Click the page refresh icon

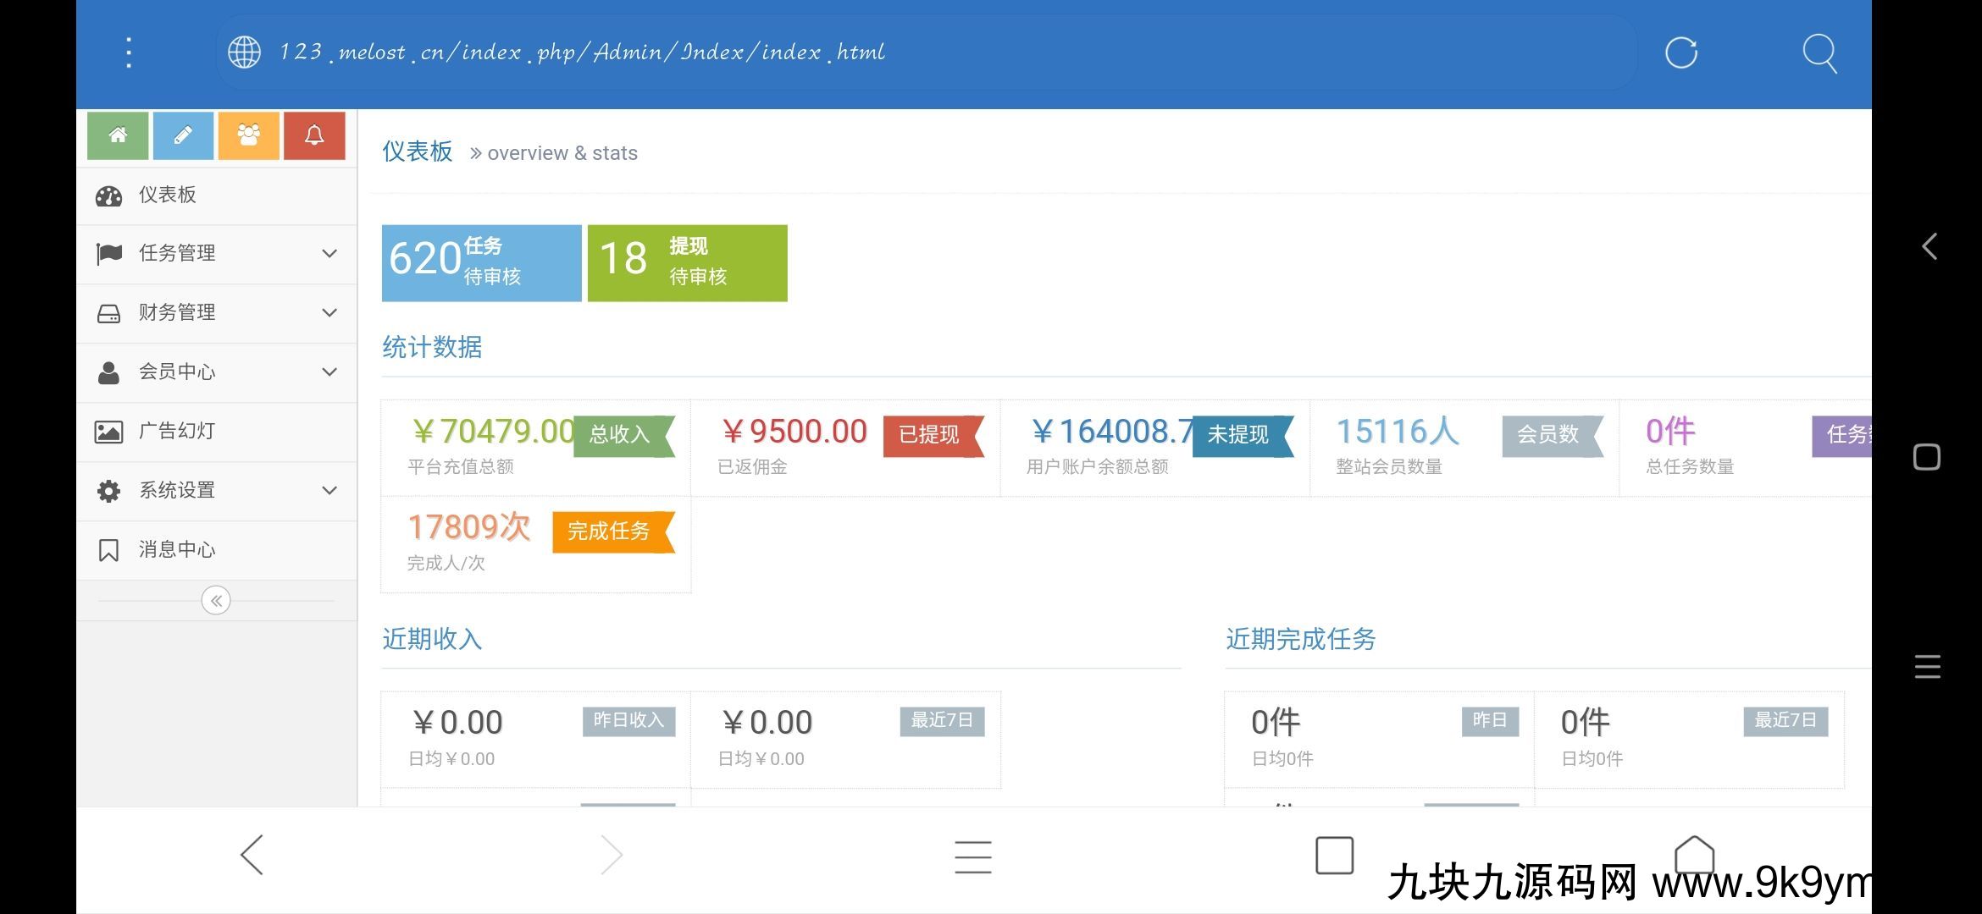point(1682,52)
